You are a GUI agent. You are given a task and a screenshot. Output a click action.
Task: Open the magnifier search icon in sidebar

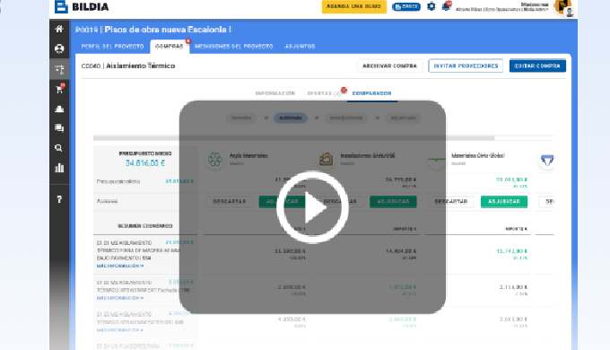pos(59,148)
